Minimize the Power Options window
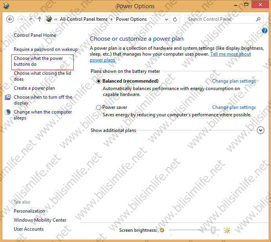The image size is (271, 242). (x=236, y=5)
